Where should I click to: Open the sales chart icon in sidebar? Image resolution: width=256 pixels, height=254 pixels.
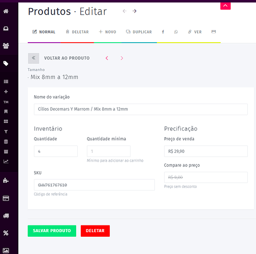click(x=6, y=162)
